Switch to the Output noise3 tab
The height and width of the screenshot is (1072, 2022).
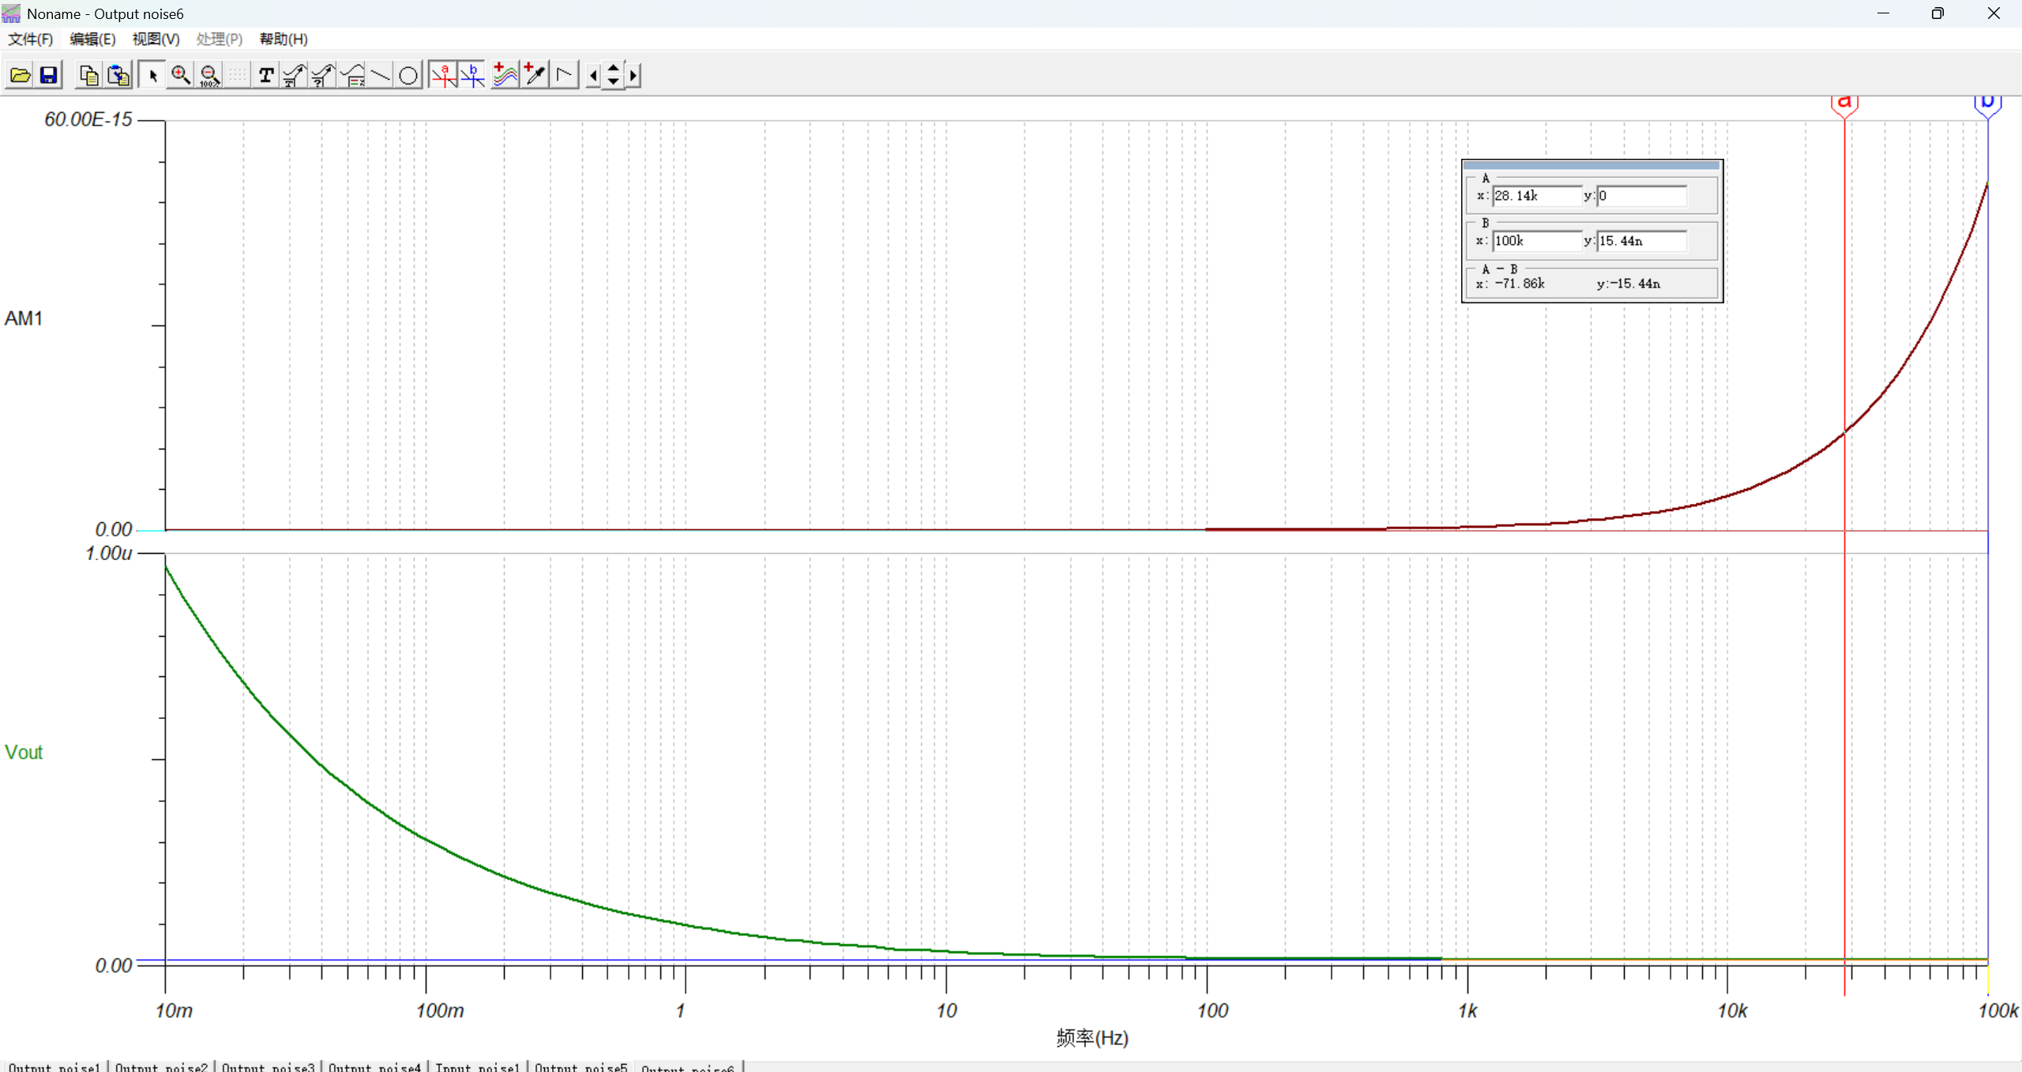(x=268, y=1066)
